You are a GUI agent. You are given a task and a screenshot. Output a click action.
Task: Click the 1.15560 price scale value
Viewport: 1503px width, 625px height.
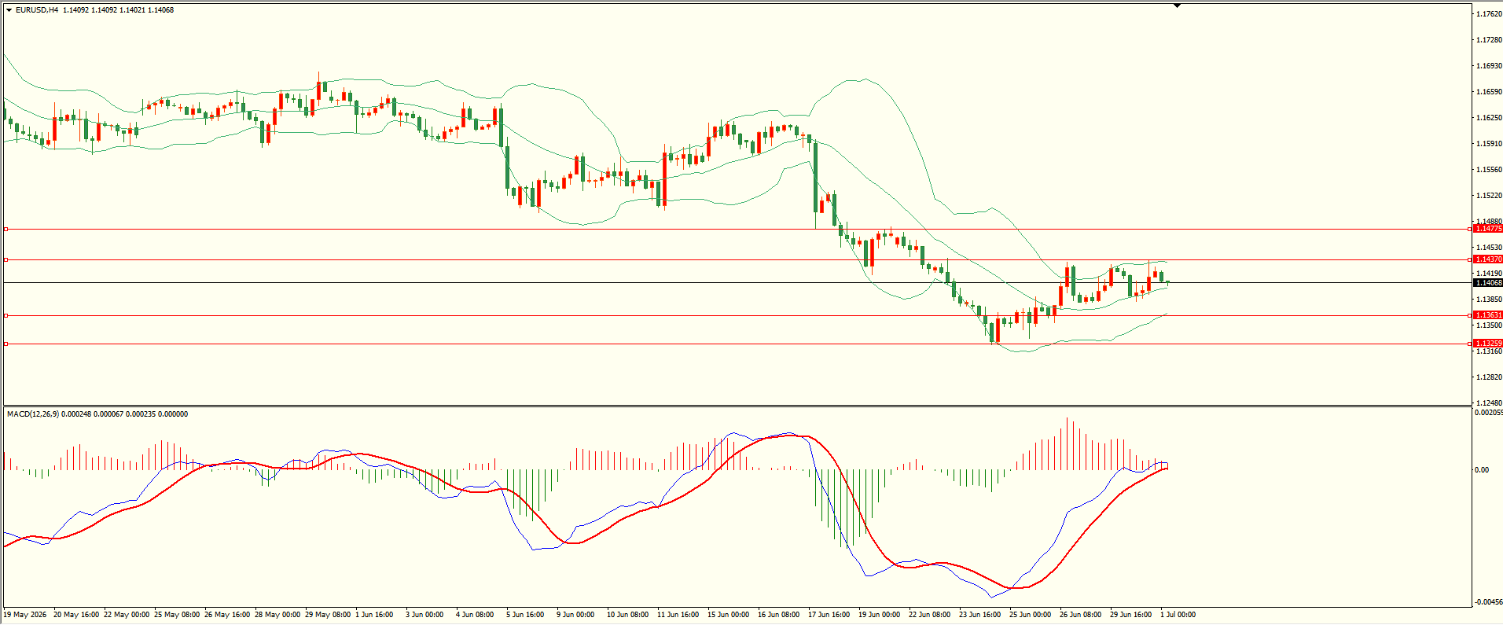click(1489, 170)
